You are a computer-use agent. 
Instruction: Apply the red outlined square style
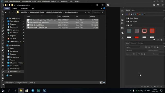(144, 31)
